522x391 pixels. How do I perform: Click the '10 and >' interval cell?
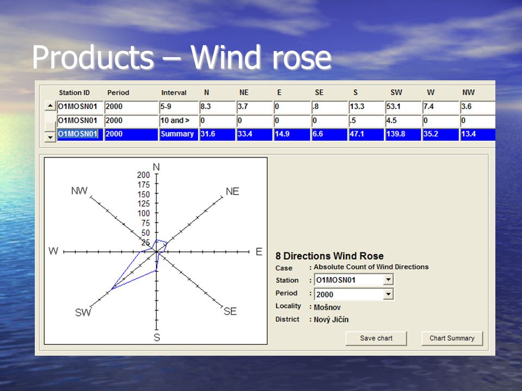click(x=178, y=121)
